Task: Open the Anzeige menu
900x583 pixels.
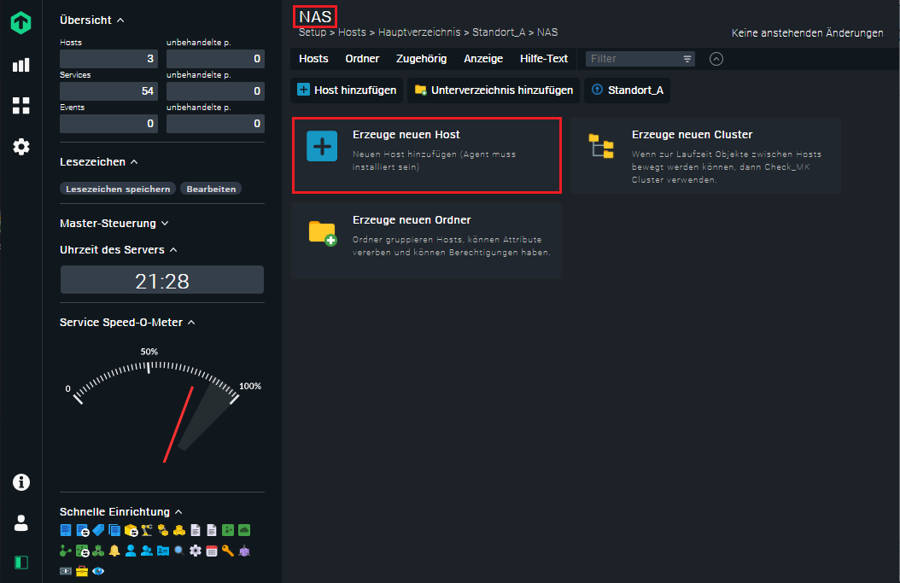Action: point(483,59)
